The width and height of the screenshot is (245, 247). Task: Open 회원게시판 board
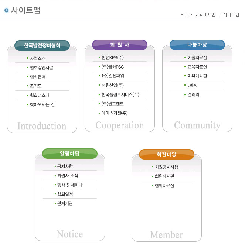(x=164, y=176)
